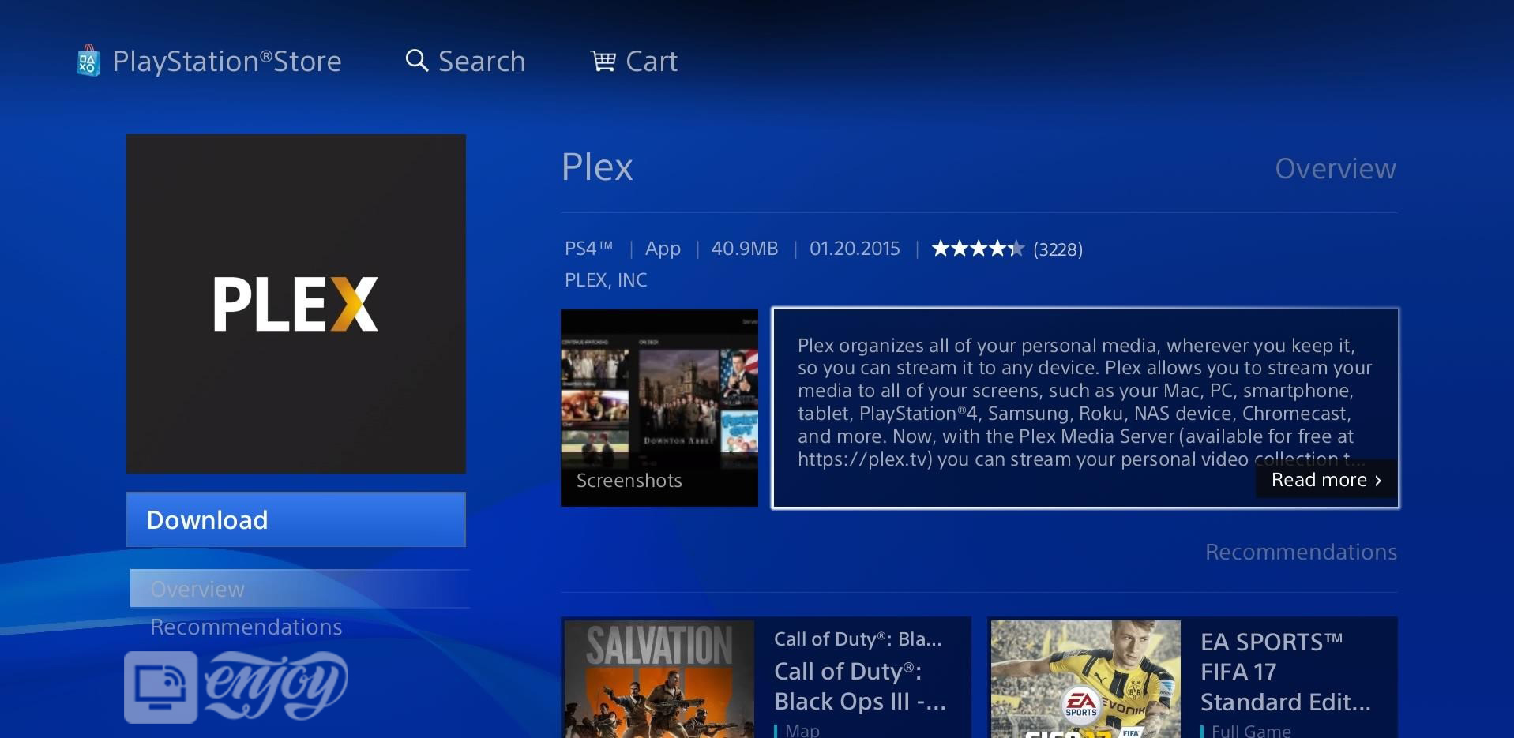Click the PlayStation Store shopping bag icon
1514x738 pixels.
pyautogui.click(x=88, y=61)
